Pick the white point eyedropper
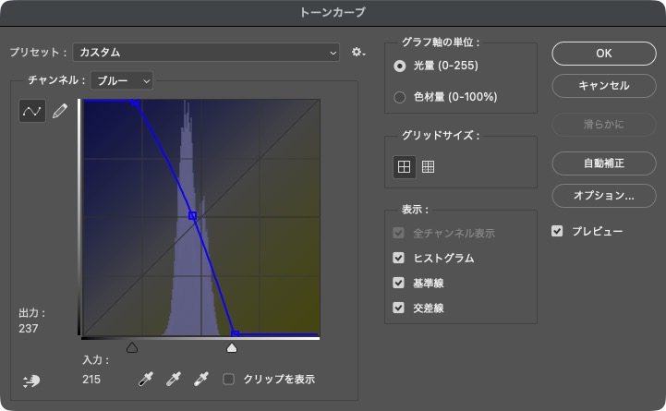Viewport: 666px width, 411px height. point(200,379)
